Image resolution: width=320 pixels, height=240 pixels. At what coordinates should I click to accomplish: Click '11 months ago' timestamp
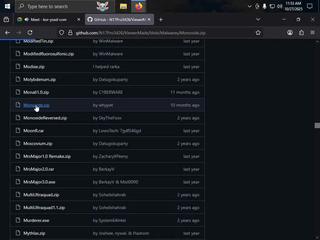click(185, 92)
